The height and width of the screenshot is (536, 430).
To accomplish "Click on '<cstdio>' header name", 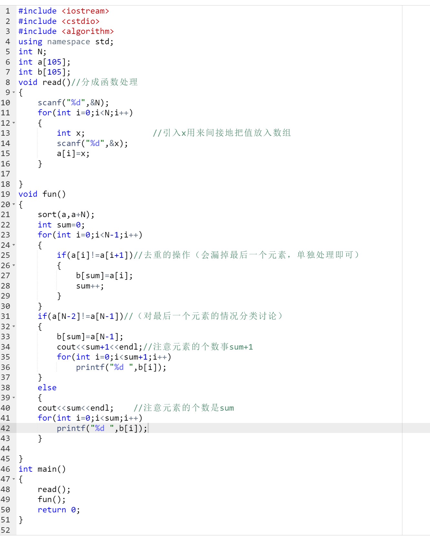I will click(x=81, y=21).
